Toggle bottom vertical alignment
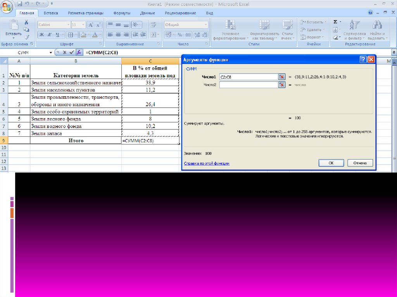The height and width of the screenshot is (297, 397). (x=126, y=24)
